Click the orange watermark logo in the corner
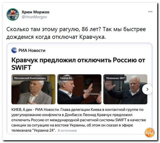 pyautogui.click(x=149, y=132)
